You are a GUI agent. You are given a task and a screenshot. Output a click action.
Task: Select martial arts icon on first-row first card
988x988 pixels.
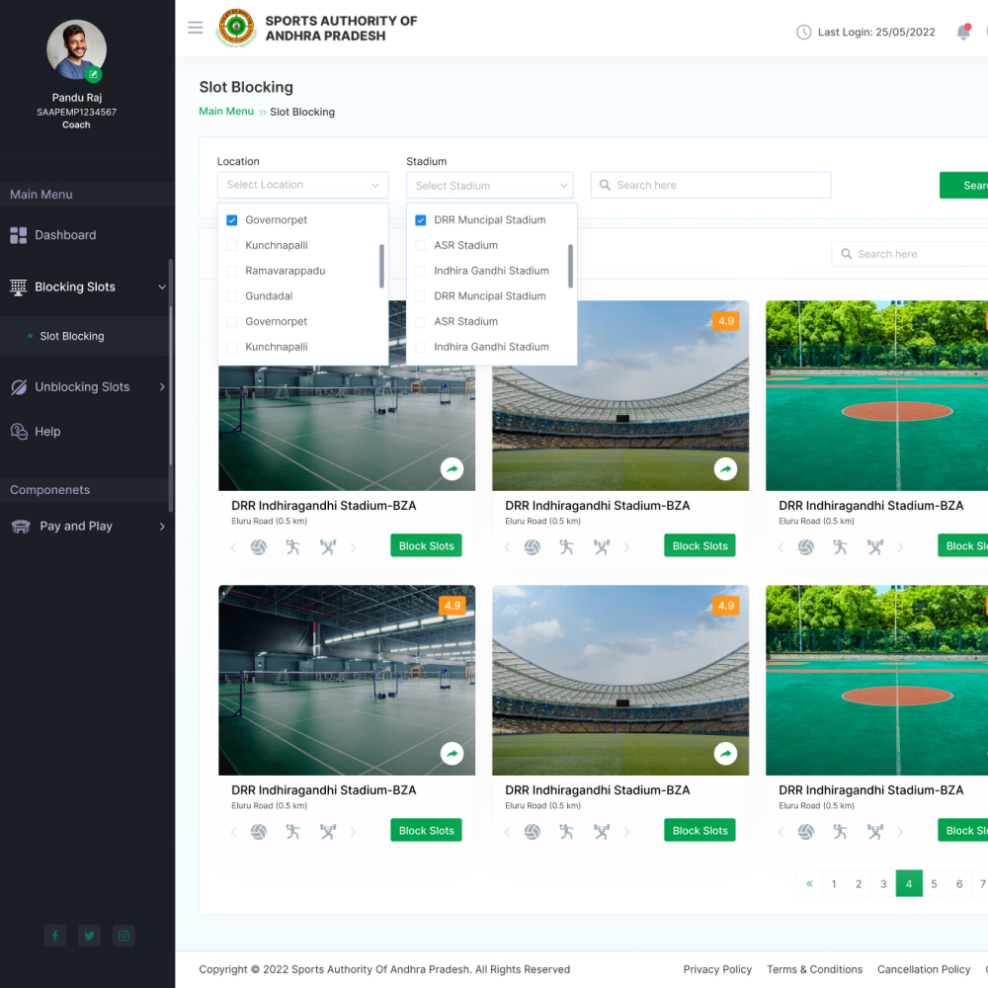click(292, 547)
